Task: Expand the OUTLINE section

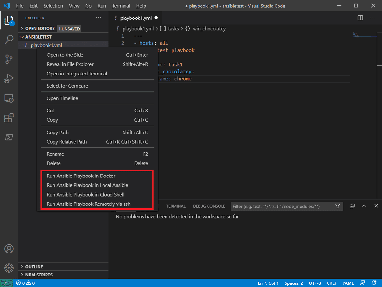Action: (63, 267)
